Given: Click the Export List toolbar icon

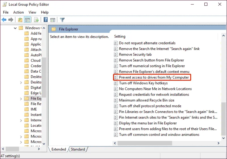Looking at the screenshot, I should point(36,20).
